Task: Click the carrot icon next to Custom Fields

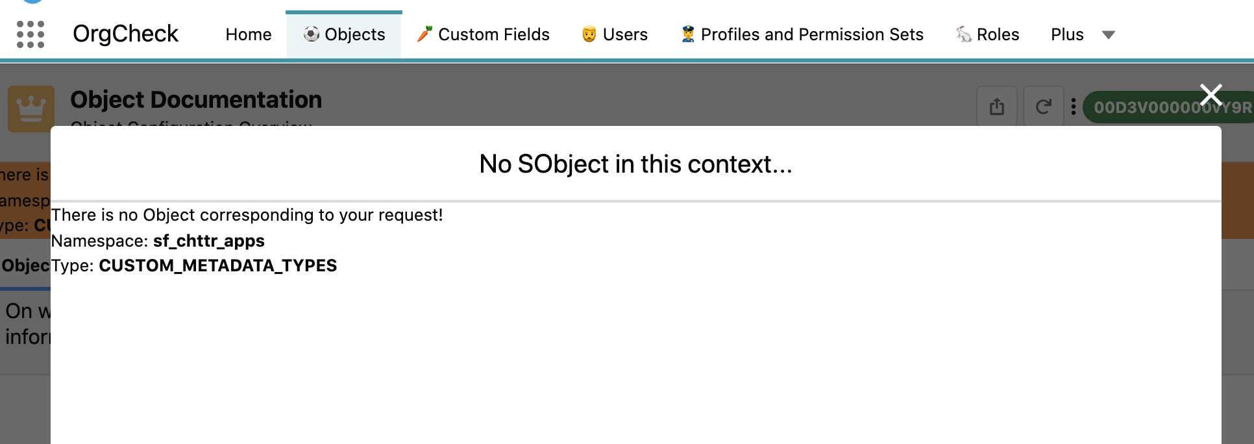Action: pos(425,32)
